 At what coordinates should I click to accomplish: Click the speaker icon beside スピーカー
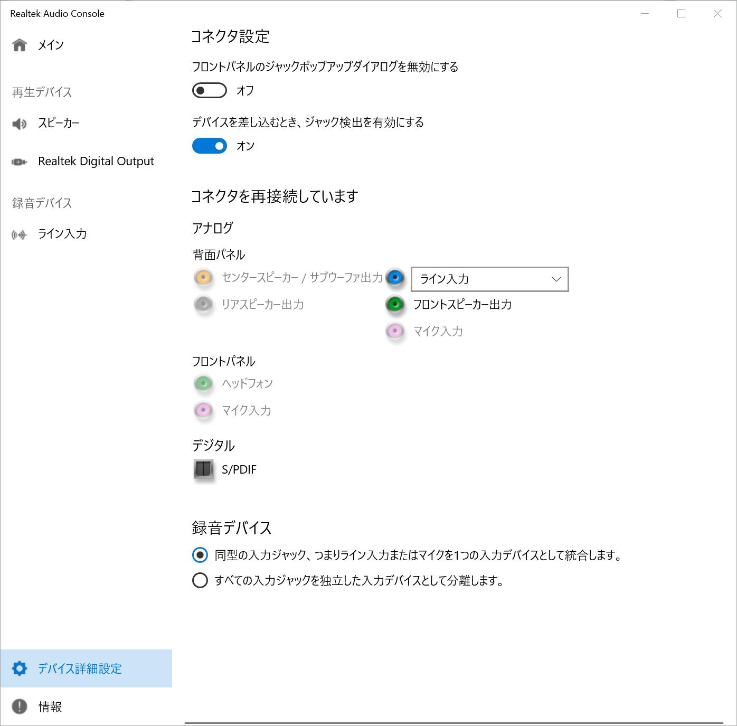[x=20, y=124]
